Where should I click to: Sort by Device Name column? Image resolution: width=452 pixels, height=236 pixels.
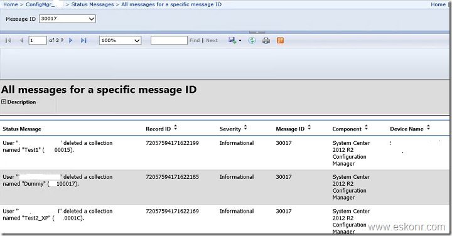tap(428, 127)
